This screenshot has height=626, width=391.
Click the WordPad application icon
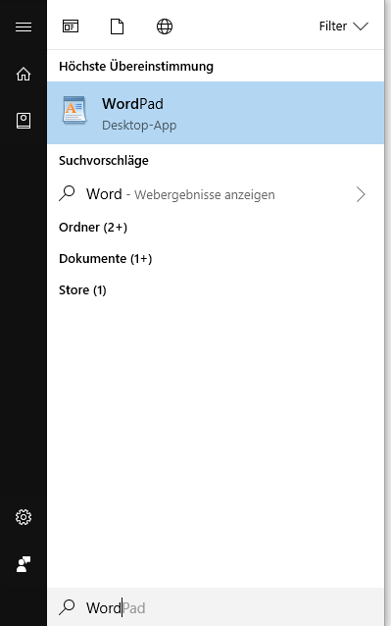click(x=74, y=110)
